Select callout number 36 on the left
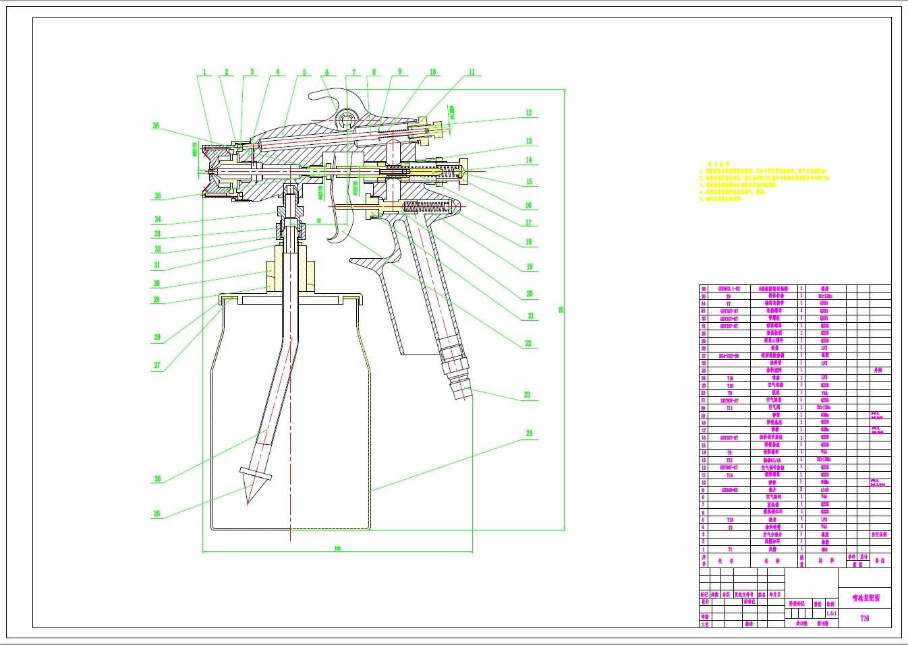The height and width of the screenshot is (645, 908). coord(156,125)
